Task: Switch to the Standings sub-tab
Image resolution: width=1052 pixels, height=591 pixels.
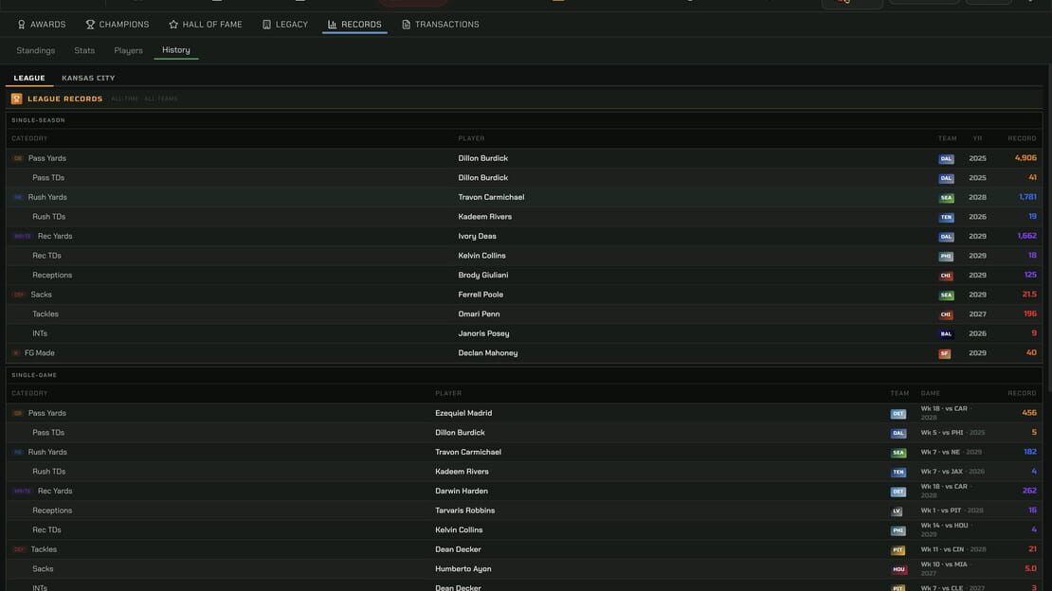Action: tap(36, 50)
